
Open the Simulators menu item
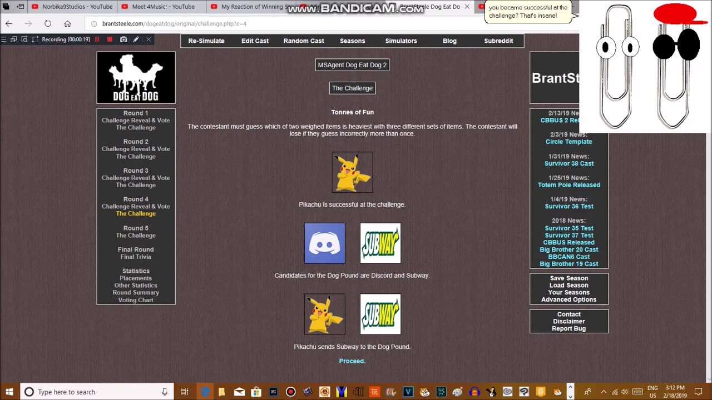coord(401,41)
